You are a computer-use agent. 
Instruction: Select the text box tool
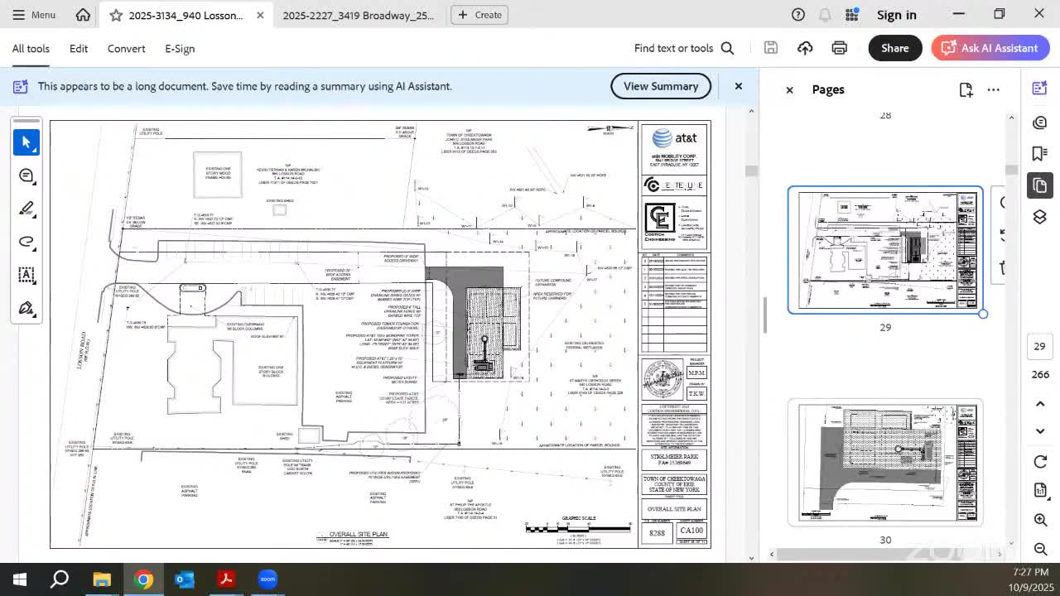[x=26, y=275]
